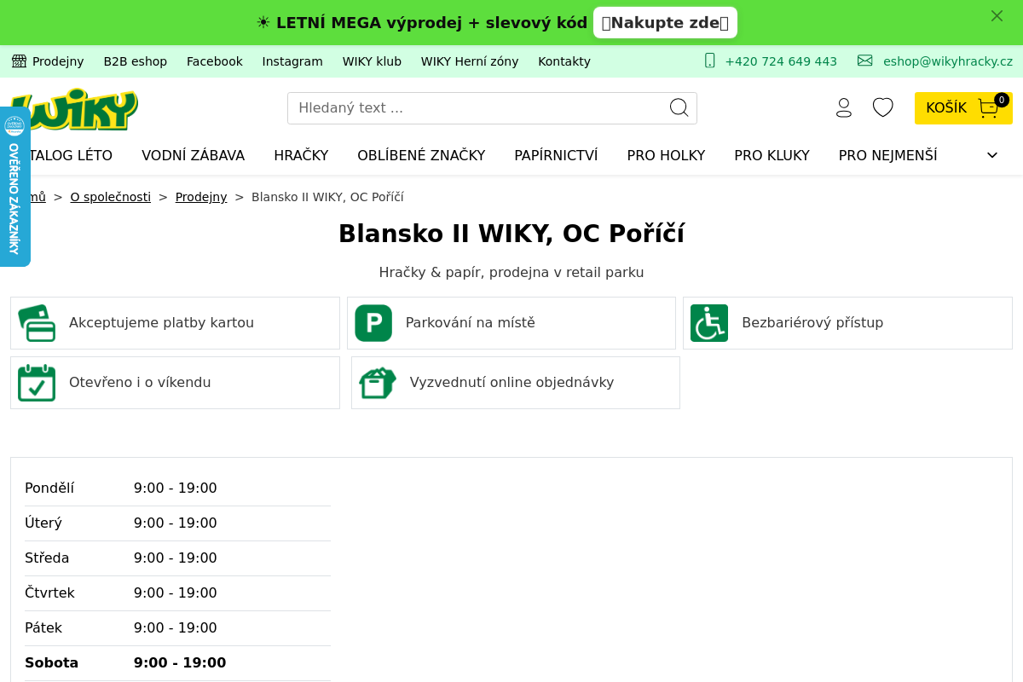Open the user account icon
This screenshot has height=682, width=1023.
(x=844, y=107)
